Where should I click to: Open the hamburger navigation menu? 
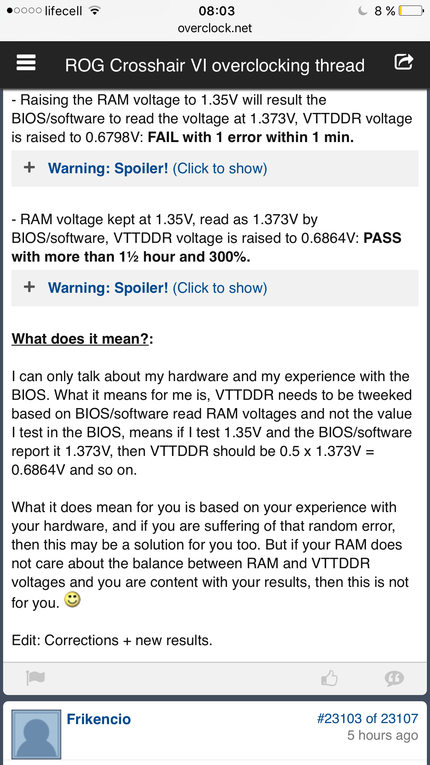(x=26, y=63)
